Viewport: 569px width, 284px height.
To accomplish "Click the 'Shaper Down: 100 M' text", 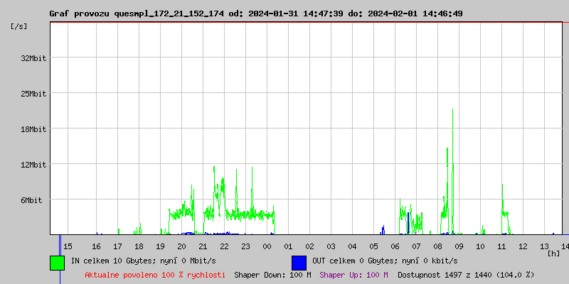I will click(x=272, y=275).
